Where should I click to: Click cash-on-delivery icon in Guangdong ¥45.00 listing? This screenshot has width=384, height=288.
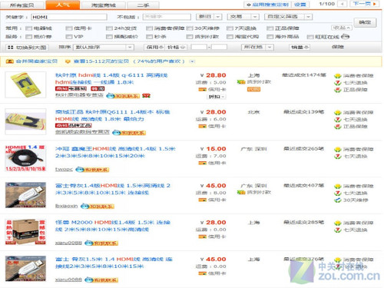pos(241,192)
